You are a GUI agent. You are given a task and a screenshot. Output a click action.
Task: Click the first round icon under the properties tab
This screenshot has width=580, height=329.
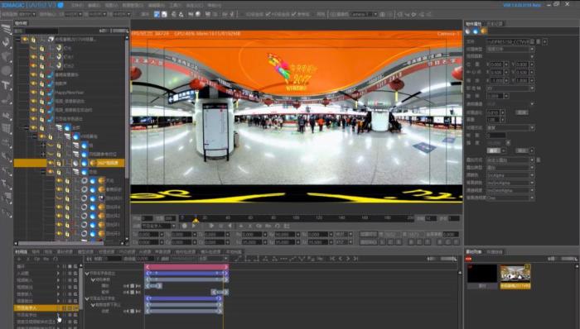pyautogui.click(x=468, y=31)
